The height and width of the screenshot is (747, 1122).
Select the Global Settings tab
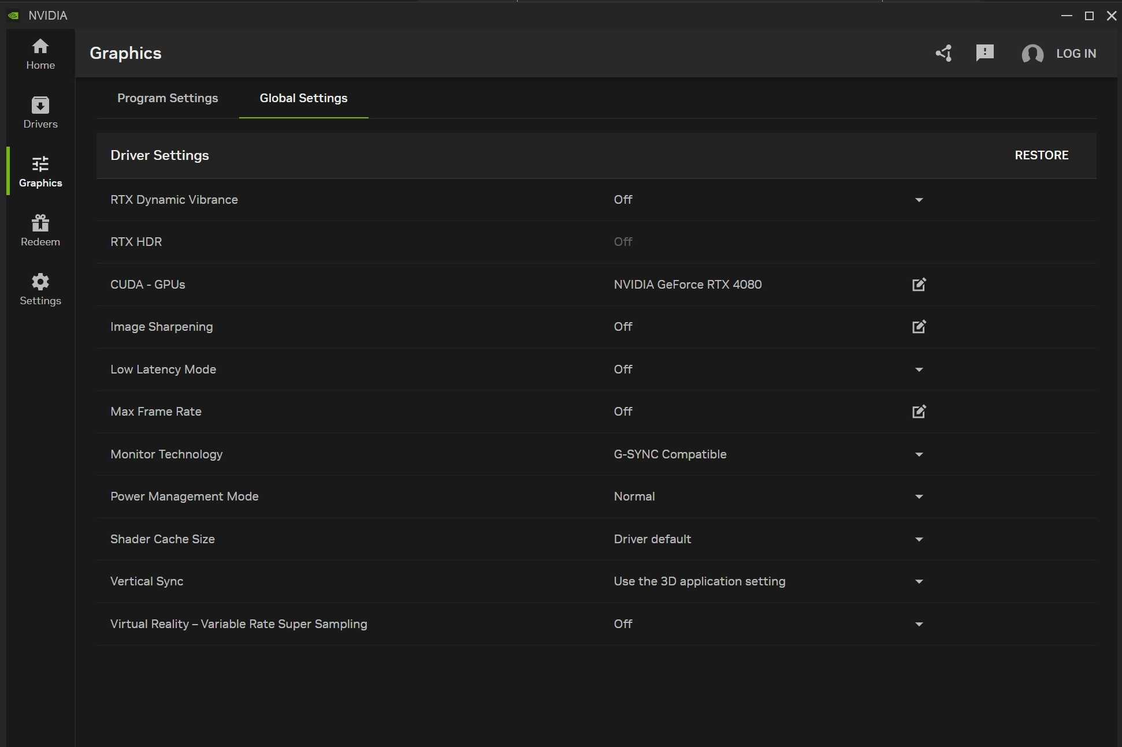click(303, 98)
